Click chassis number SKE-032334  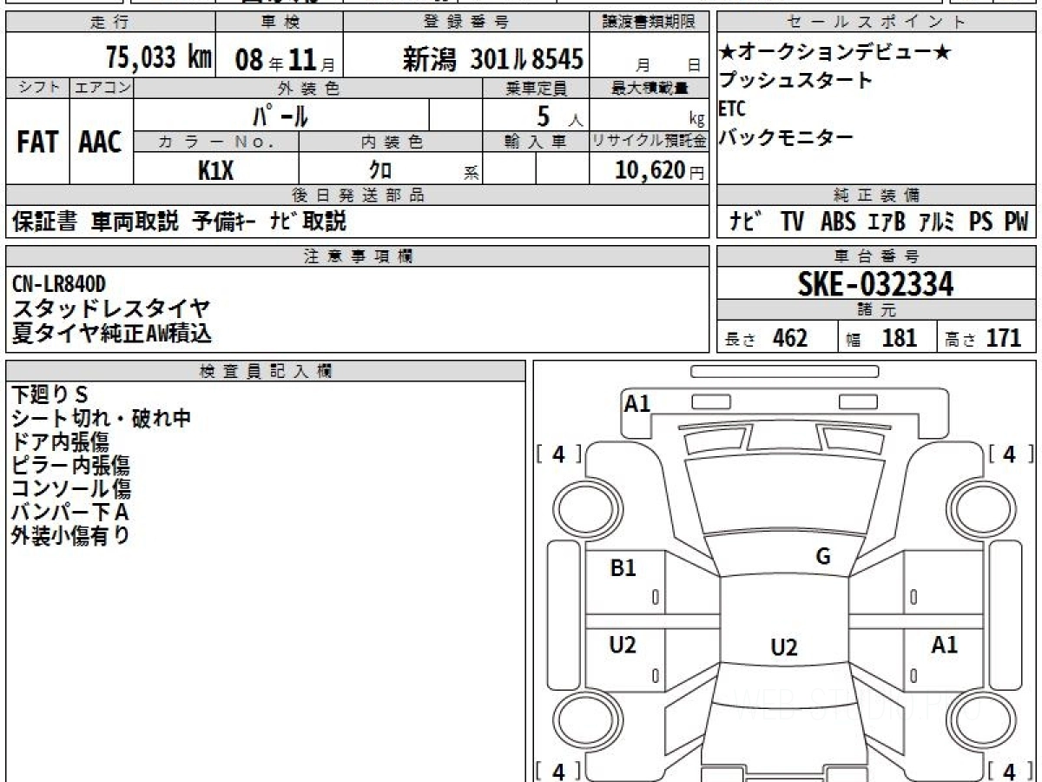coord(876,283)
